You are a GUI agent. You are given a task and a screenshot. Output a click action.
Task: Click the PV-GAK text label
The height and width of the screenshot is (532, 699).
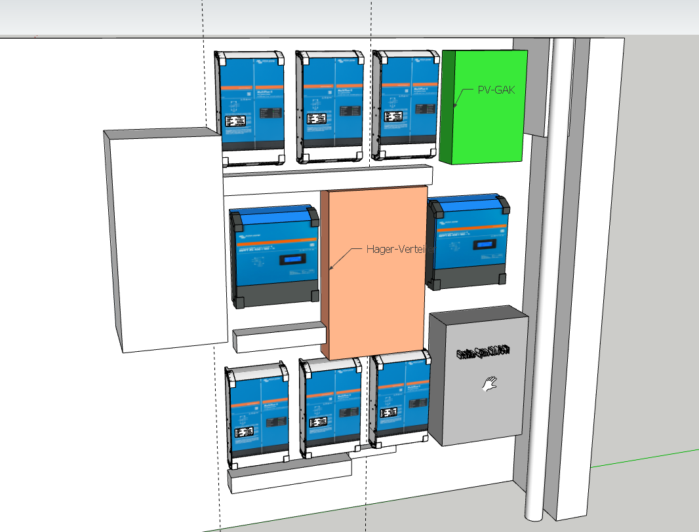[496, 90]
